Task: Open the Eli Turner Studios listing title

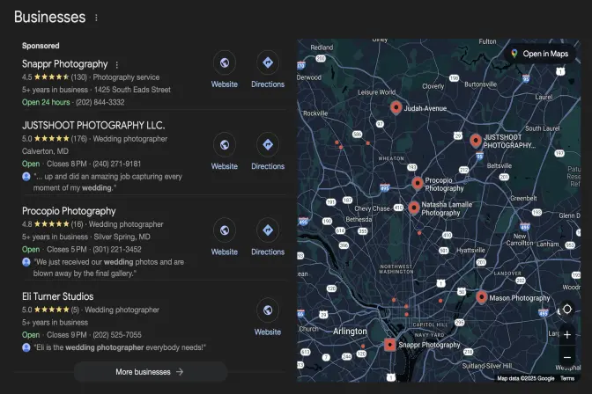Action: point(58,296)
